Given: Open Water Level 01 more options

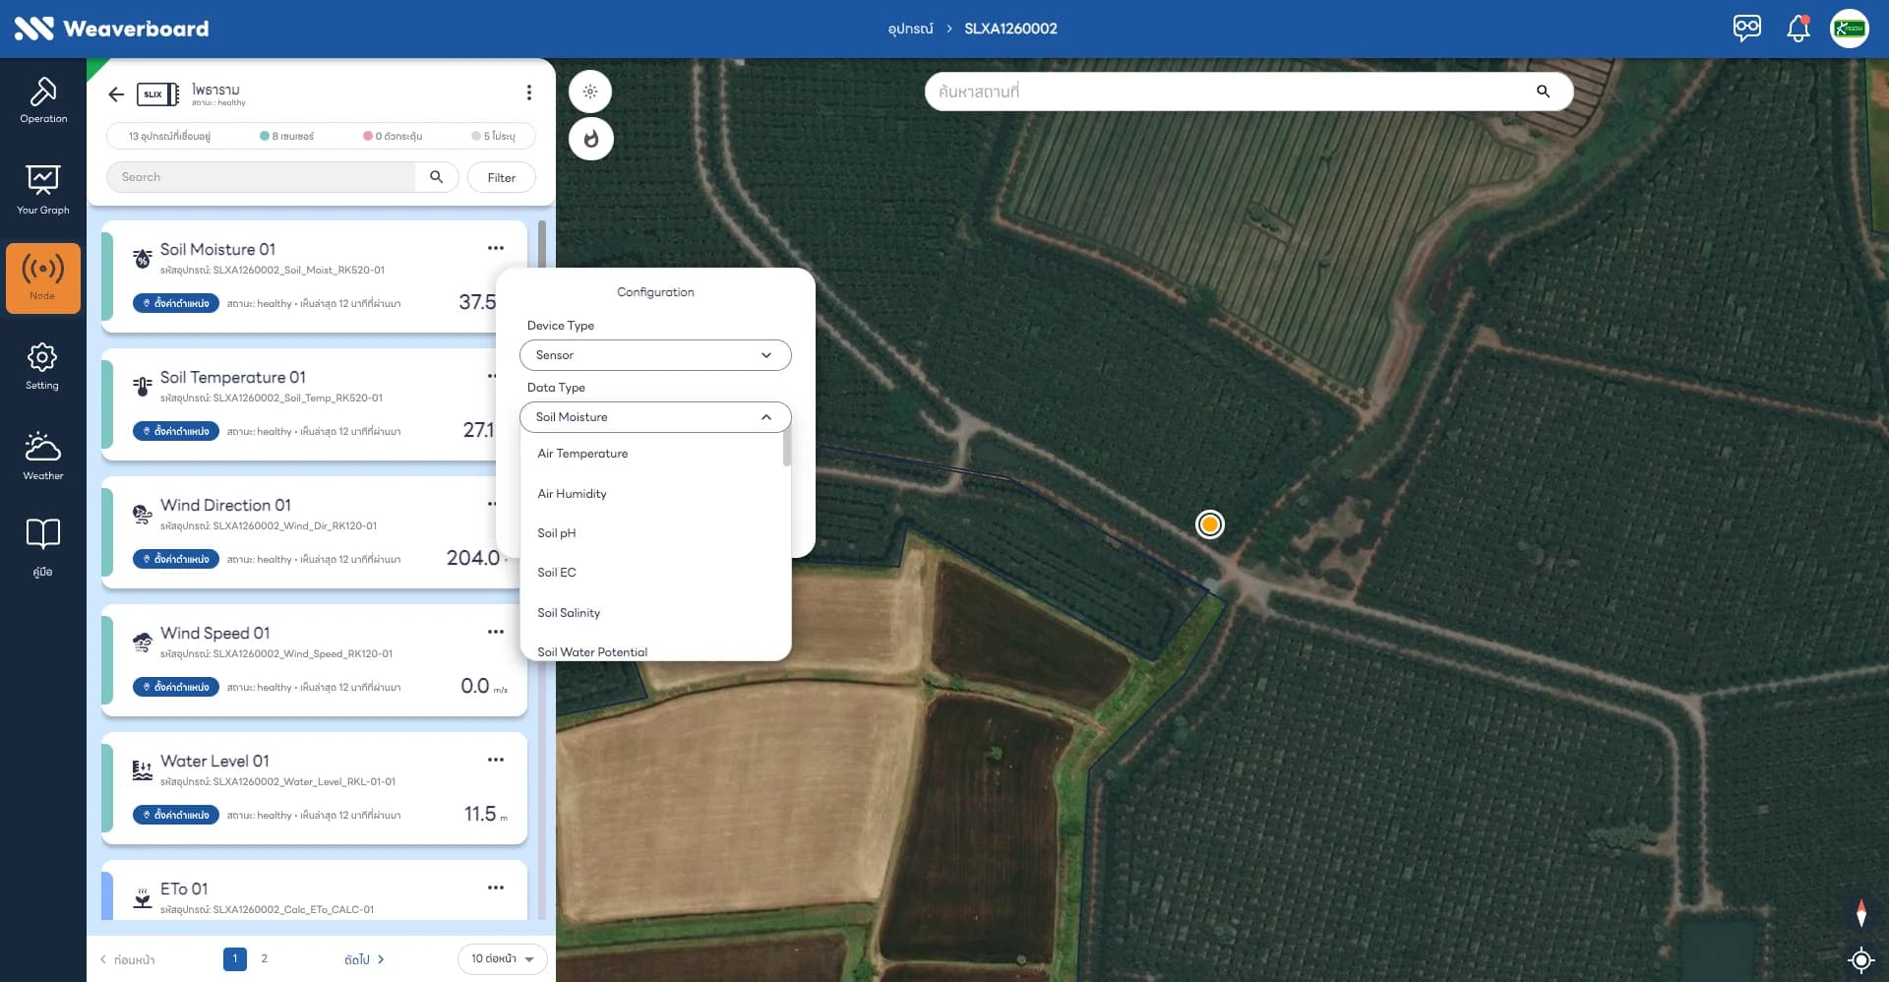Looking at the screenshot, I should (x=496, y=760).
